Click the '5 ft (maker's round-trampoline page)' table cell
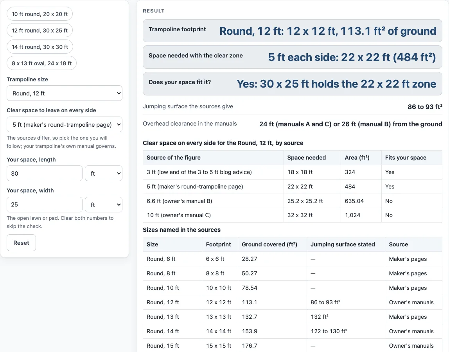 pyautogui.click(x=213, y=187)
